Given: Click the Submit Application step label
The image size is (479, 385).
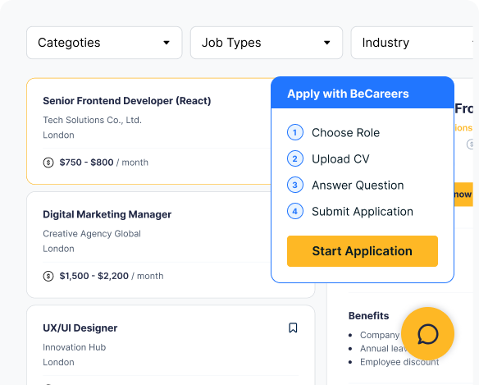Looking at the screenshot, I should [363, 212].
